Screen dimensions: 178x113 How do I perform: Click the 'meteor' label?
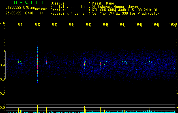(41, 9)
